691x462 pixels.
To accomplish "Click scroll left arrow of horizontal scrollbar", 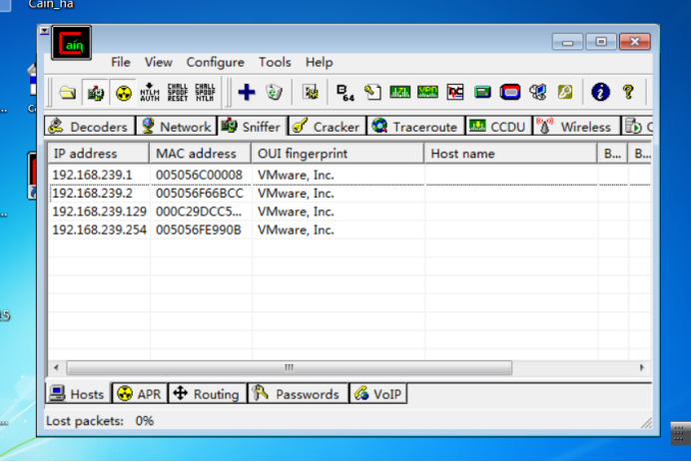I will pyautogui.click(x=56, y=367).
